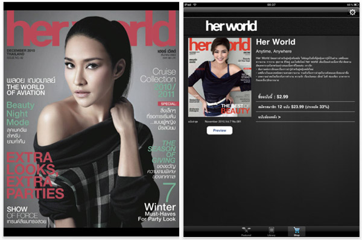Select the Shop cart tab
This screenshot has width=362, height=240.
point(296,232)
